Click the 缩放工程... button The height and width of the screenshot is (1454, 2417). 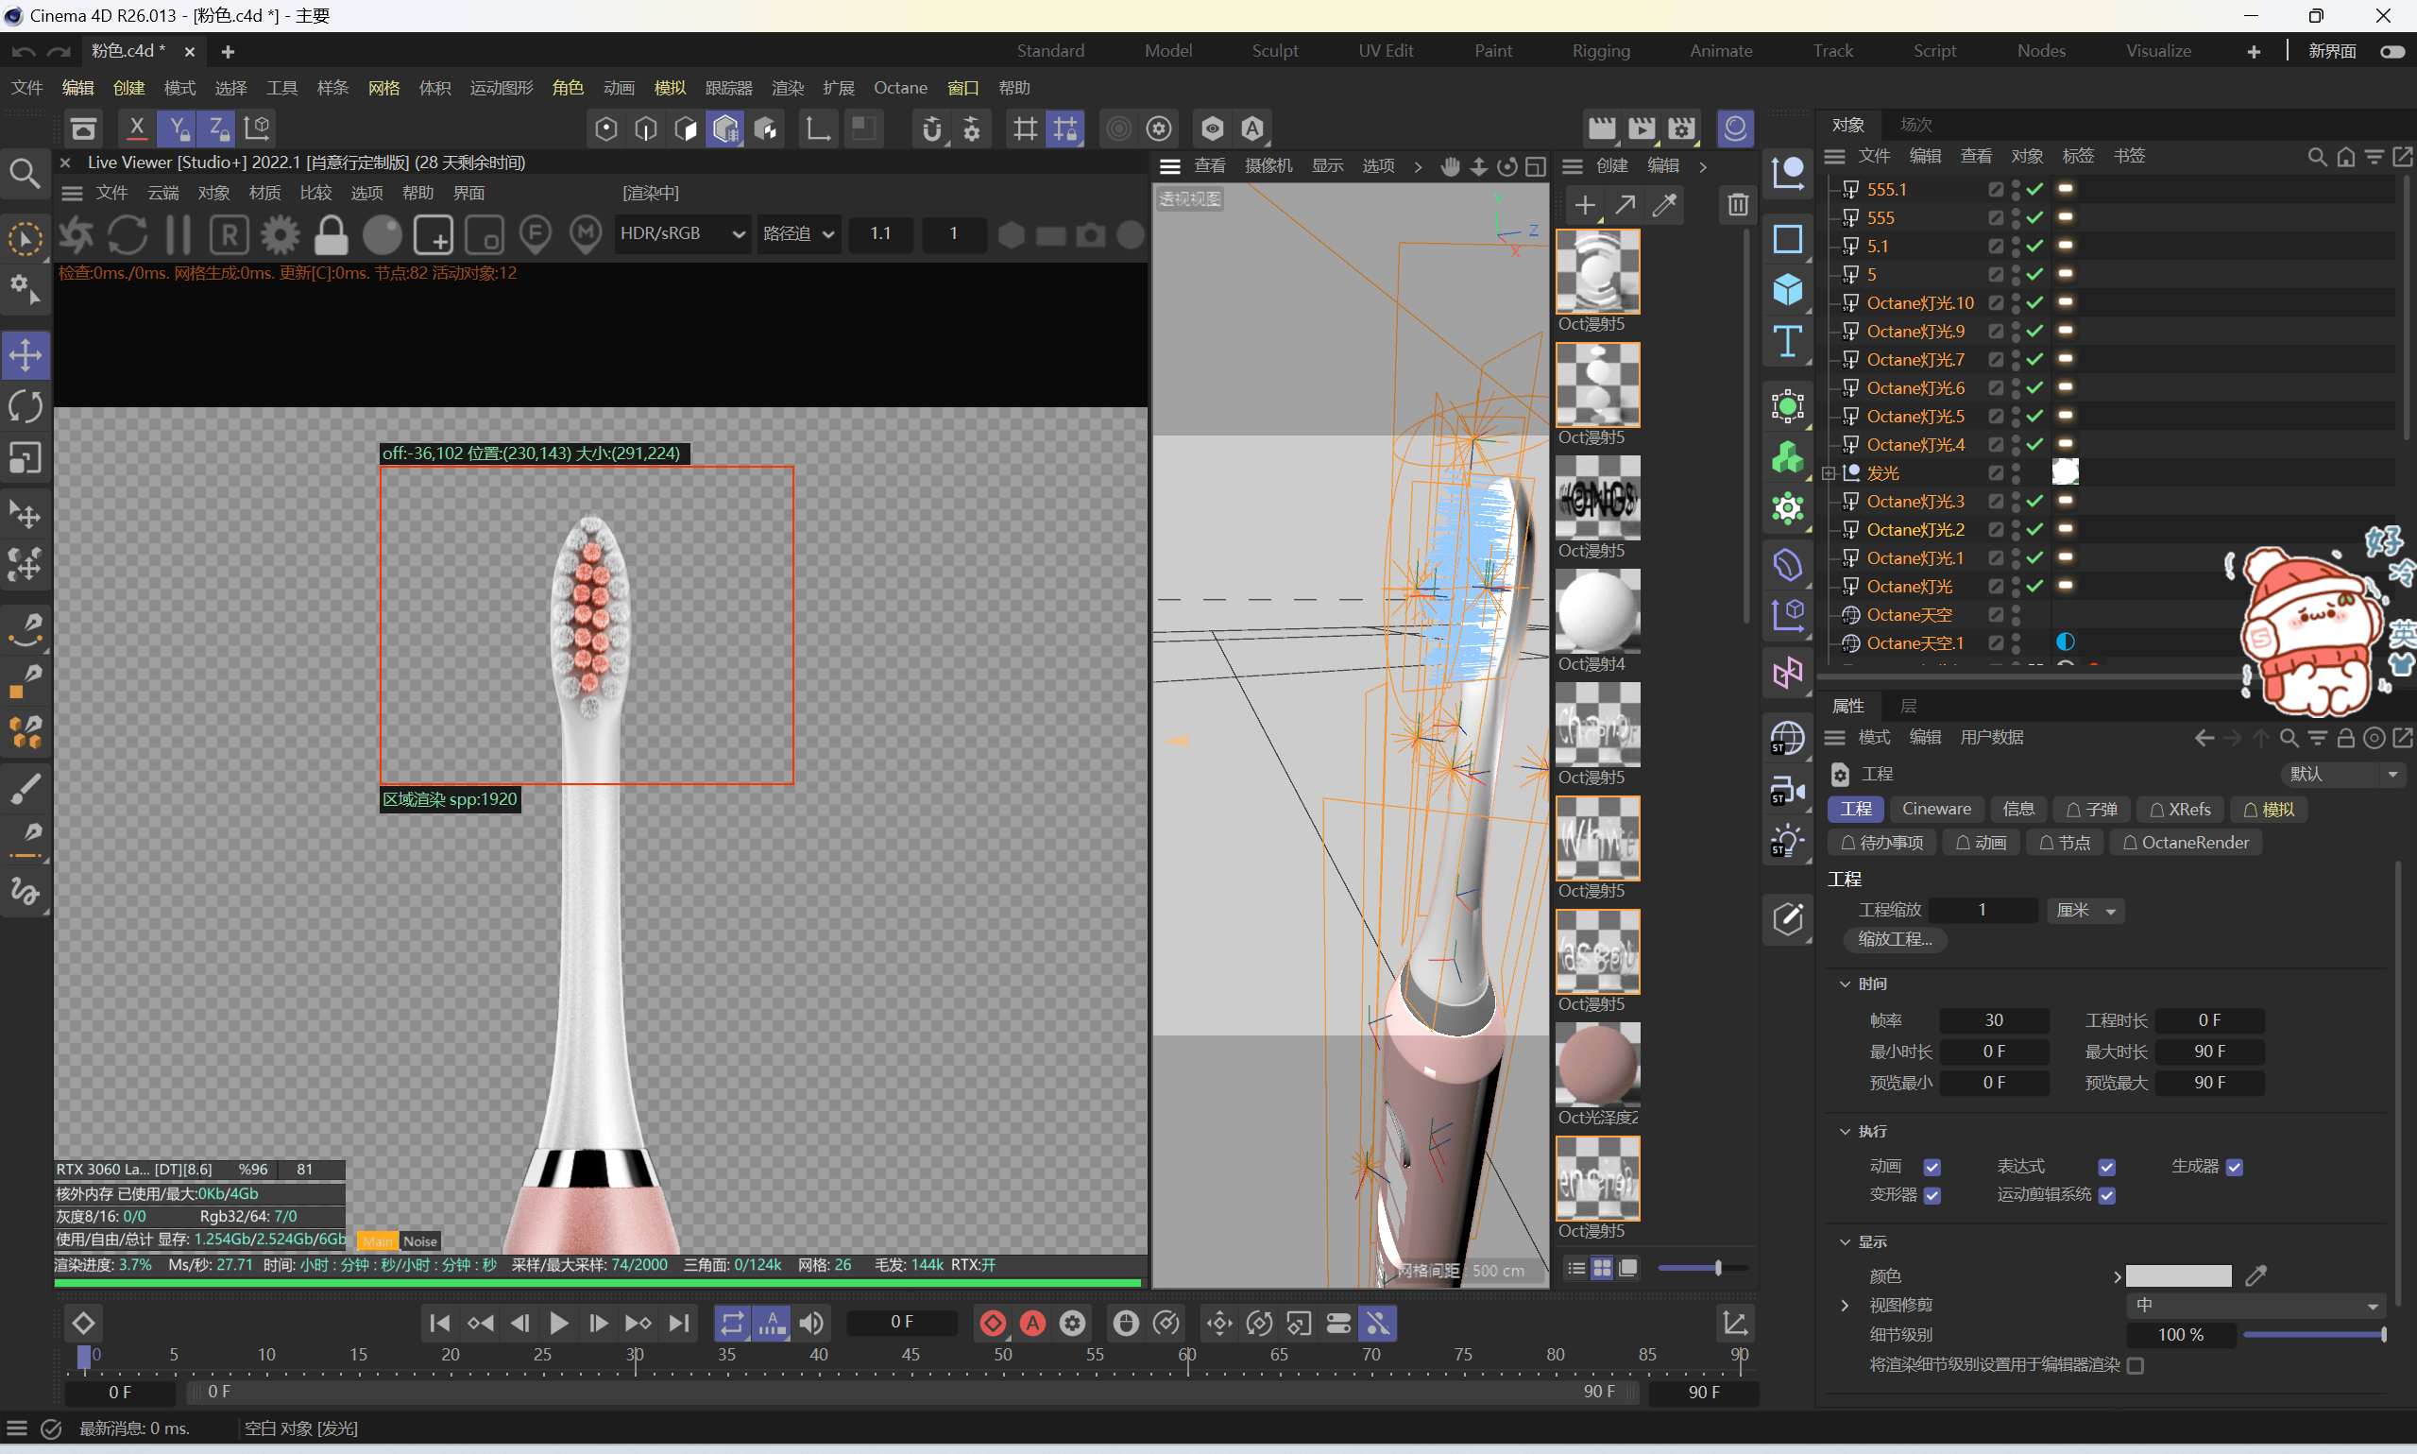tap(1894, 939)
